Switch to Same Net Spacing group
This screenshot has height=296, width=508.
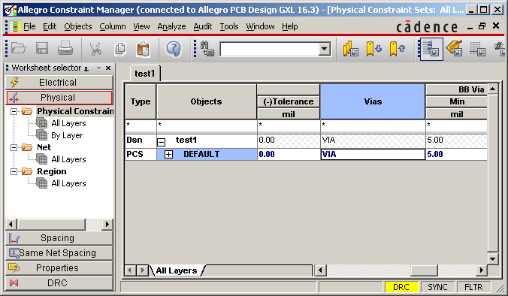59,253
